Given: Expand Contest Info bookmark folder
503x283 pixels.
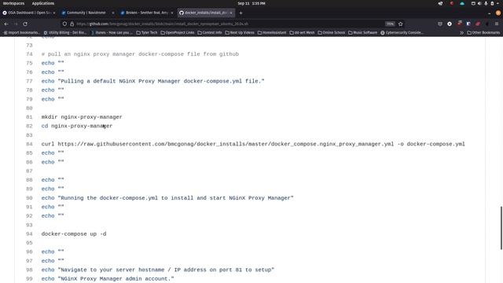Looking at the screenshot, I should (x=210, y=32).
